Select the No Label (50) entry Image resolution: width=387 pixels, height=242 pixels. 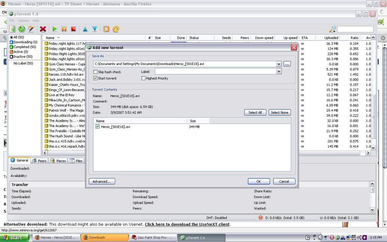(23, 63)
